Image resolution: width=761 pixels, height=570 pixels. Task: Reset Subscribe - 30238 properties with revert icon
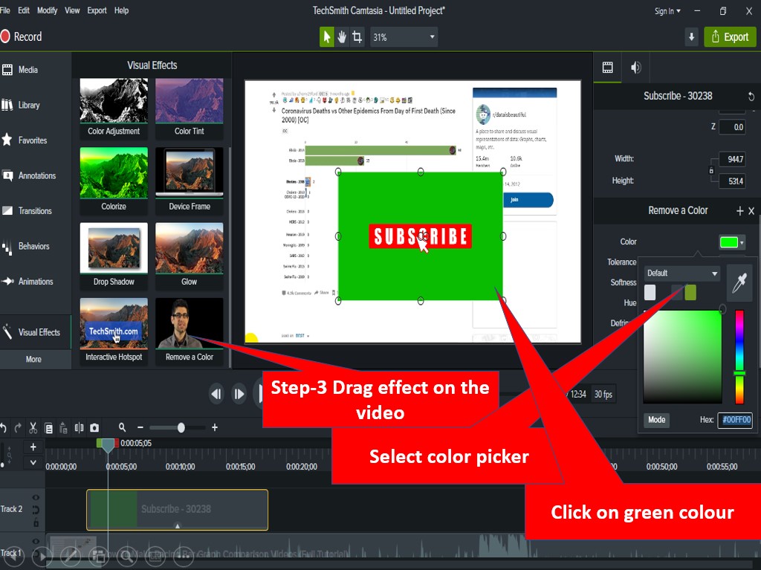click(x=751, y=96)
